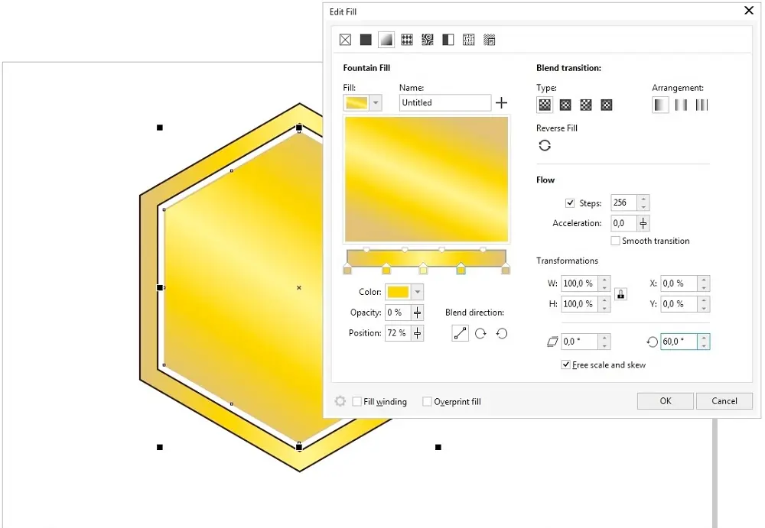The image size is (765, 528).
Task: Click the rotation angle stepper
Action: pyautogui.click(x=704, y=342)
